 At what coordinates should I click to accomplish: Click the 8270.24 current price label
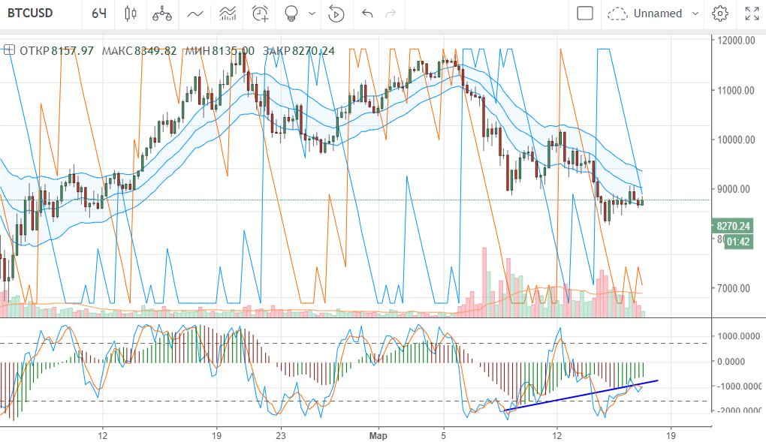(x=733, y=225)
